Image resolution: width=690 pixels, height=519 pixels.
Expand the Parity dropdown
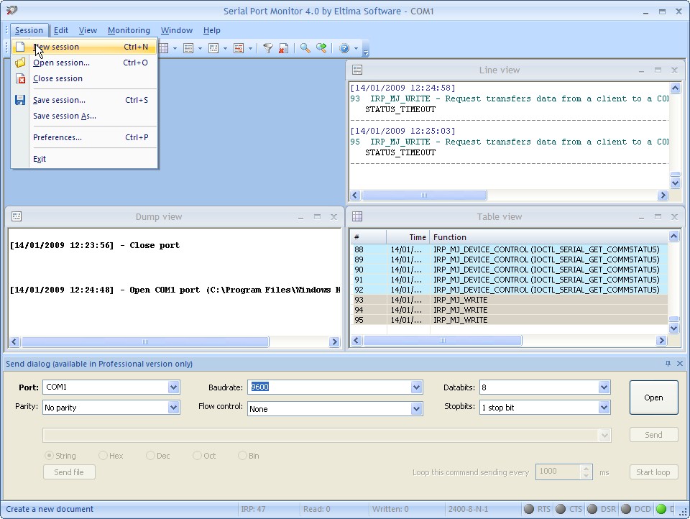coord(173,407)
